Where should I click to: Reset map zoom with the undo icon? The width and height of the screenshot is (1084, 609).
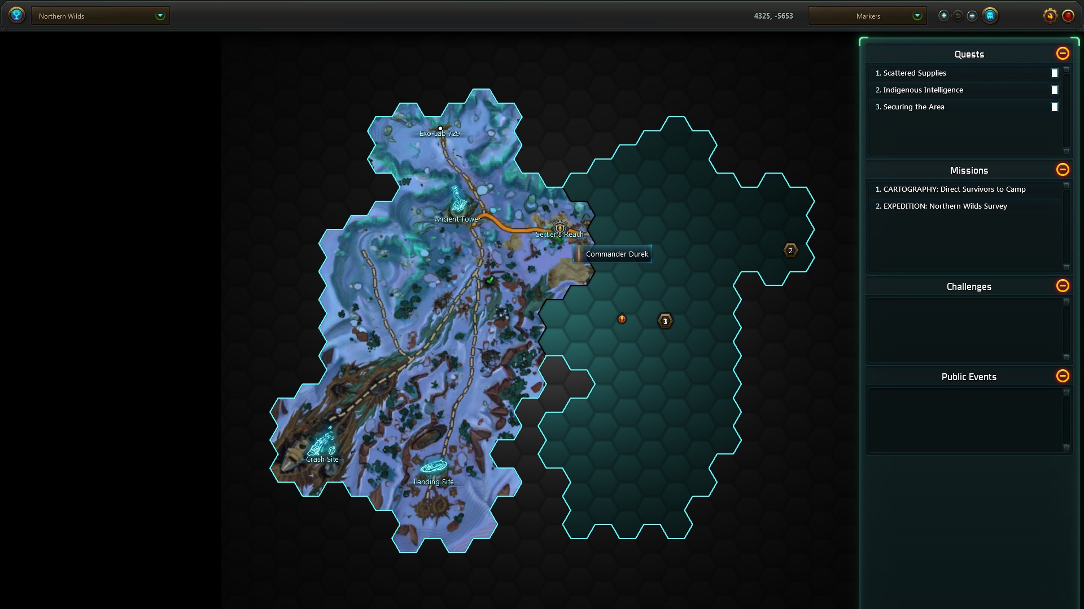tap(958, 16)
